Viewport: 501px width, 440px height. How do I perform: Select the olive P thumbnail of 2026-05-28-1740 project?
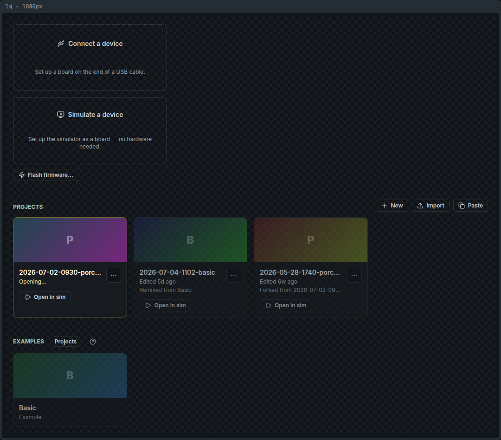310,240
